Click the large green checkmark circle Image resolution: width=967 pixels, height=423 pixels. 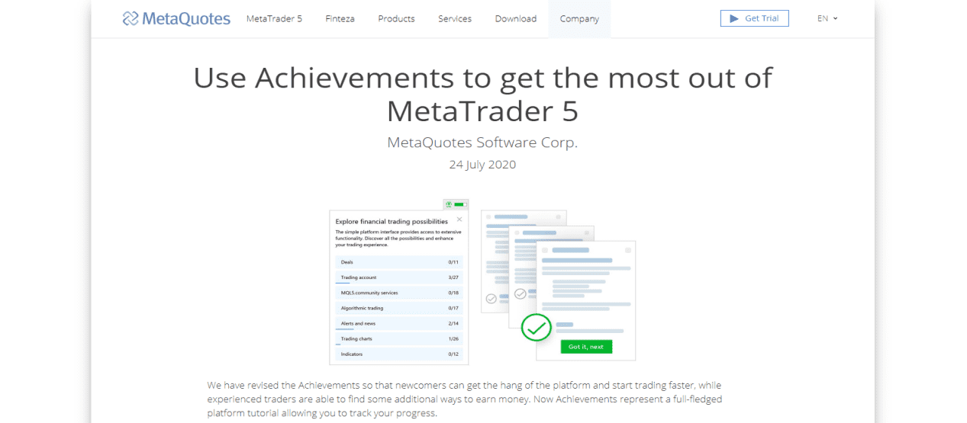pos(537,328)
